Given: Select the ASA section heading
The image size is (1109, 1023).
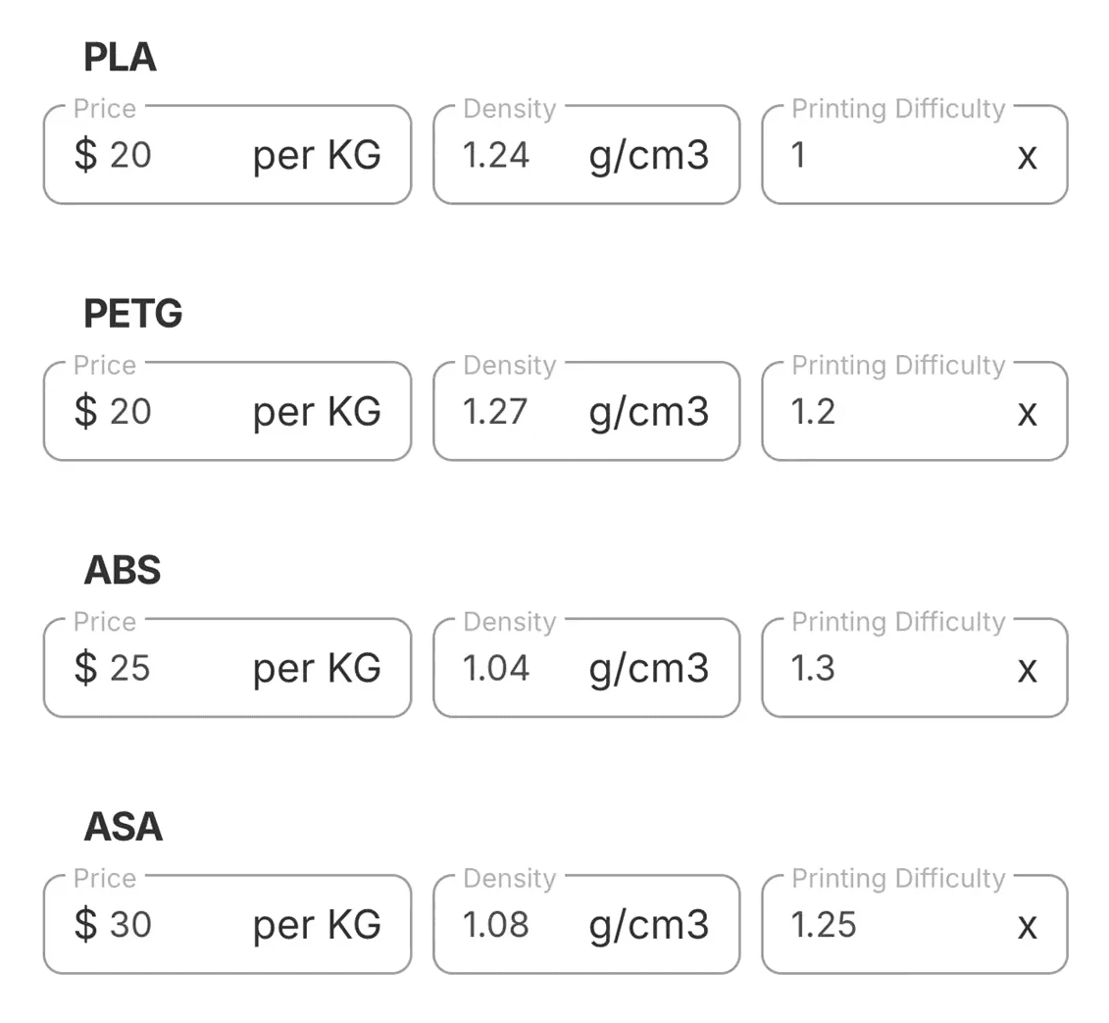Looking at the screenshot, I should (124, 827).
